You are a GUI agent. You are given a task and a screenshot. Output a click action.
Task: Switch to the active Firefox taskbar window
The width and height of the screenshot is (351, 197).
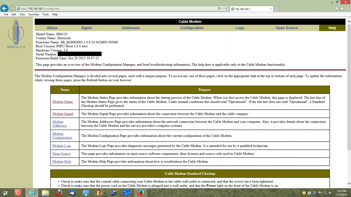pos(141,193)
